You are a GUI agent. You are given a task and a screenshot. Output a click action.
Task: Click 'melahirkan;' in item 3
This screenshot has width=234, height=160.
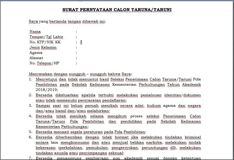click(98, 111)
